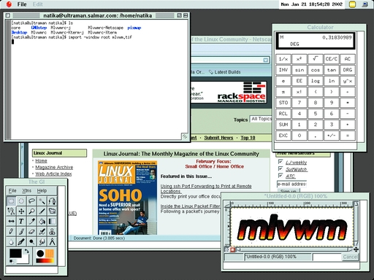Pick the Magnify zoom tool
374x280 pixels.
pyautogui.click(x=31, y=211)
